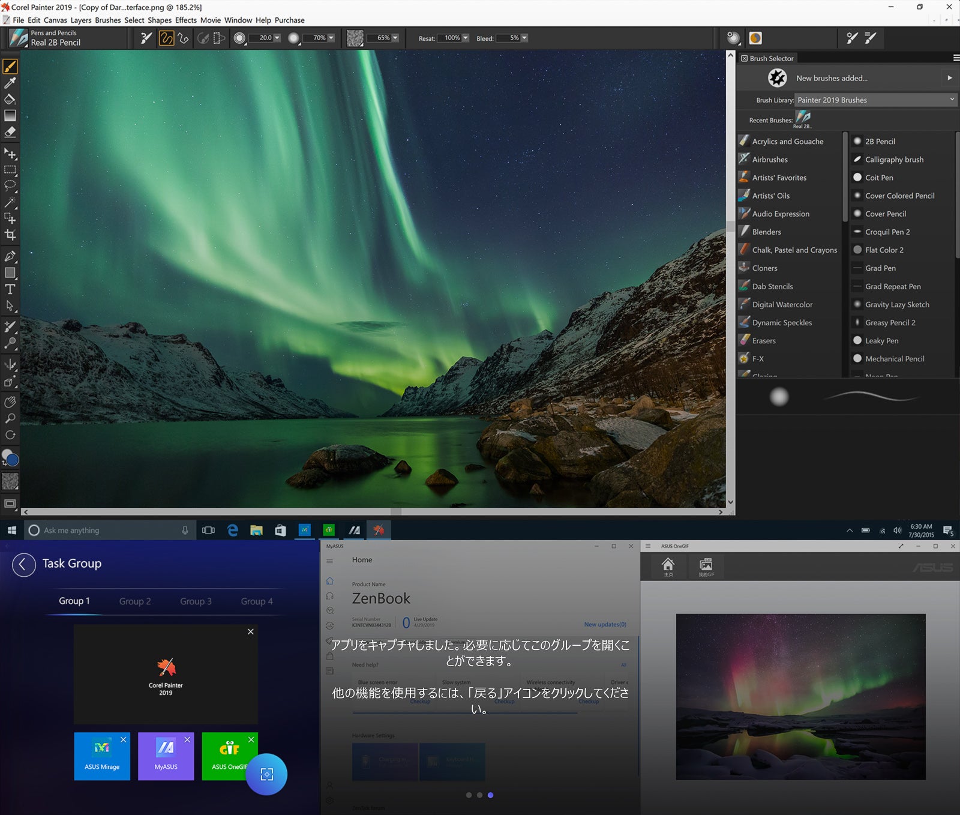Click the blue capture button in Task Group
960x815 pixels.
point(266,774)
